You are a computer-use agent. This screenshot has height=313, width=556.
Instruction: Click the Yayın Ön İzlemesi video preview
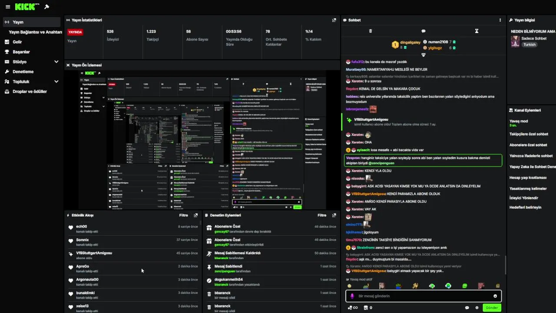pos(202,140)
